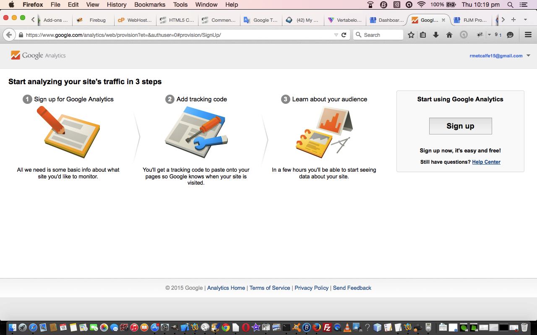This screenshot has width=537, height=335.
Task: Click the tracking code tools illustration
Action: tap(196, 131)
